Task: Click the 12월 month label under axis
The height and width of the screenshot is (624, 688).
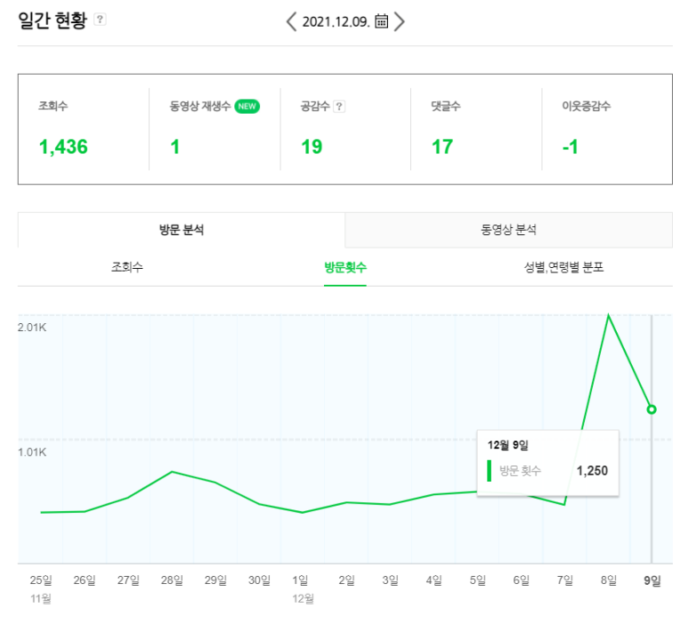Action: [304, 598]
